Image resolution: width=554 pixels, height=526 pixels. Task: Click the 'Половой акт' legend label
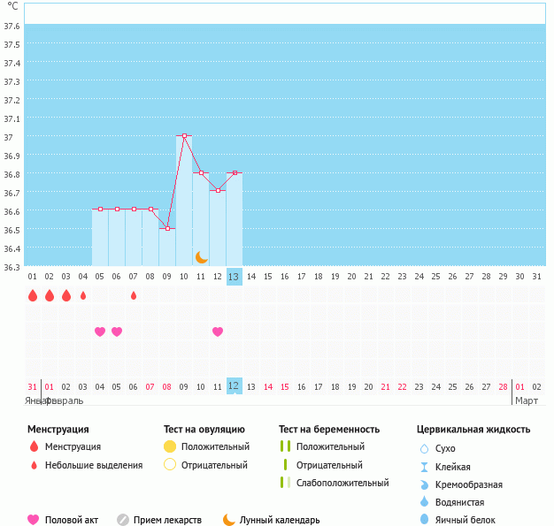pos(73,520)
